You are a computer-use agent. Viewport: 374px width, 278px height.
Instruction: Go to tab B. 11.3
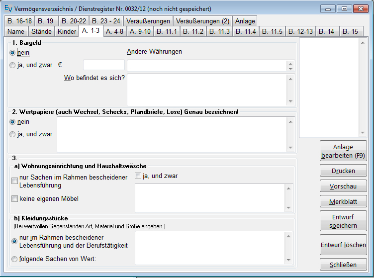(219, 31)
